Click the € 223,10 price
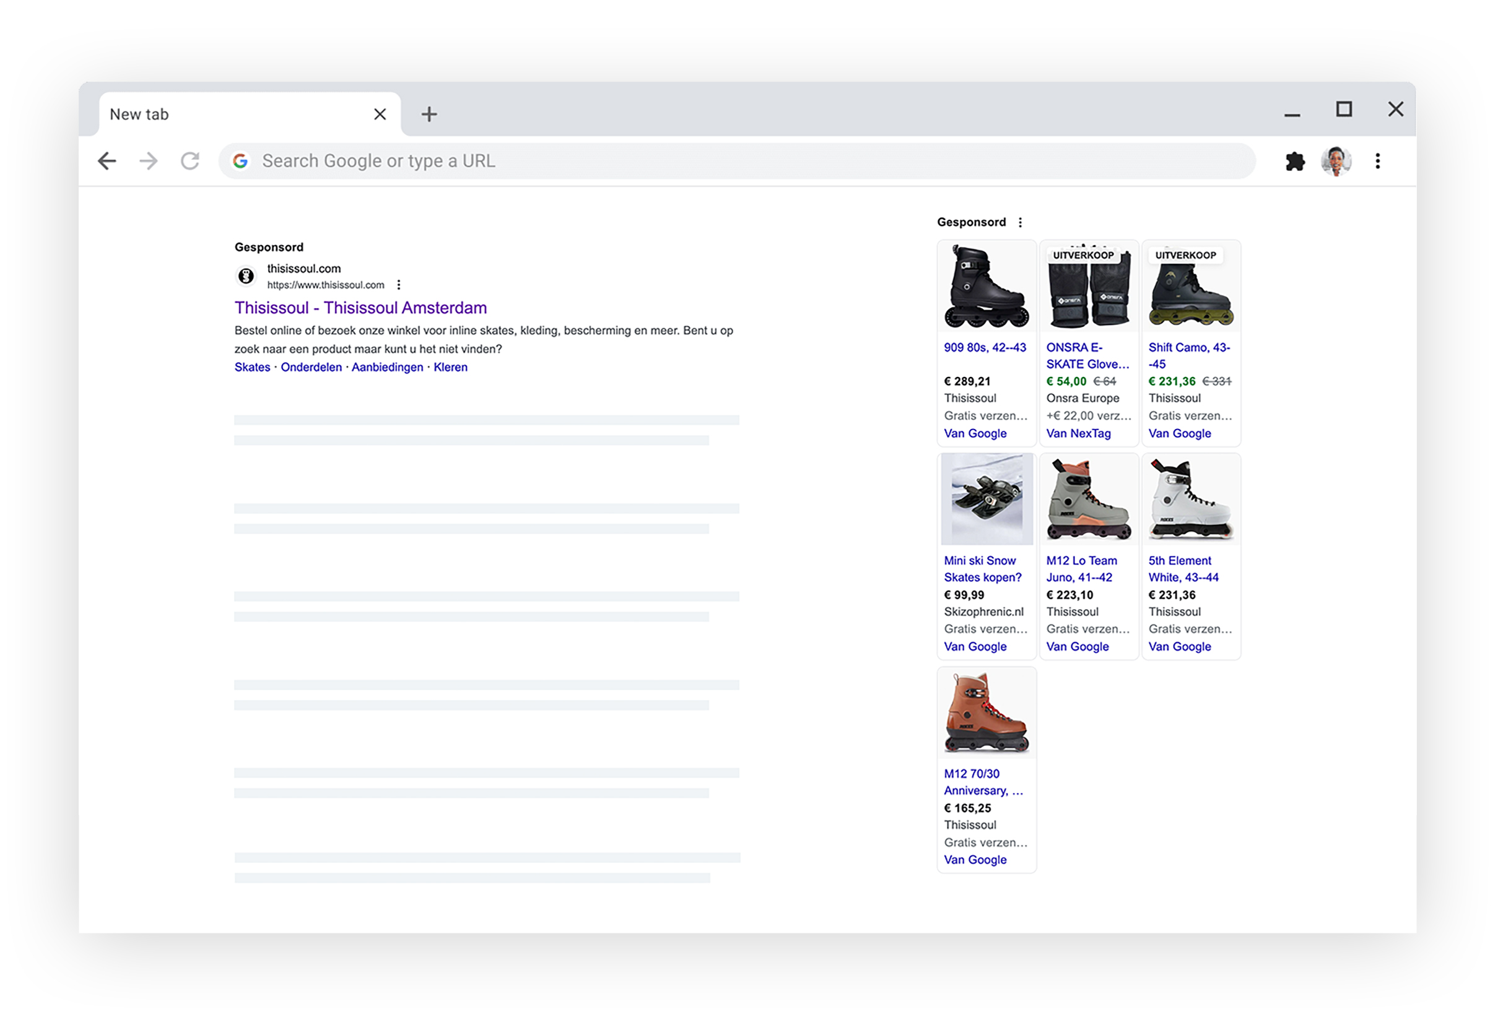 coord(1070,595)
